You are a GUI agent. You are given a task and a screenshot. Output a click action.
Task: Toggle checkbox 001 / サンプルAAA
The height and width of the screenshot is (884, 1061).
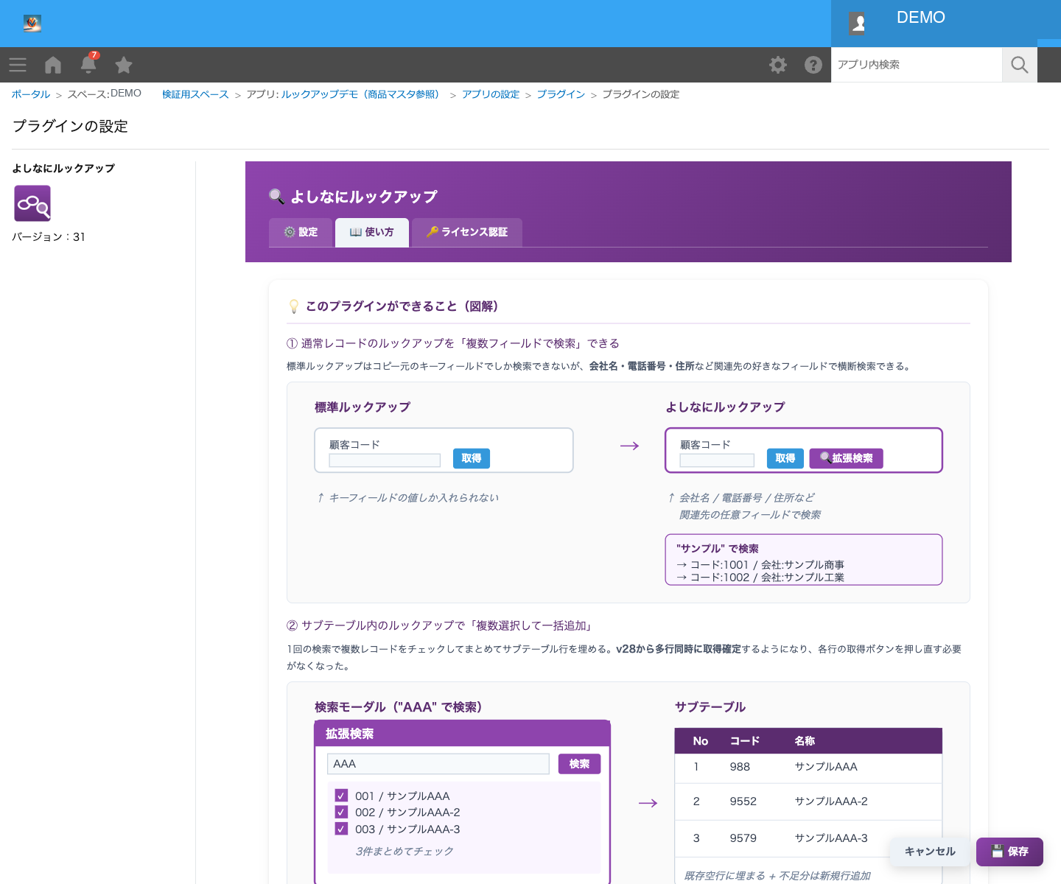click(x=341, y=796)
